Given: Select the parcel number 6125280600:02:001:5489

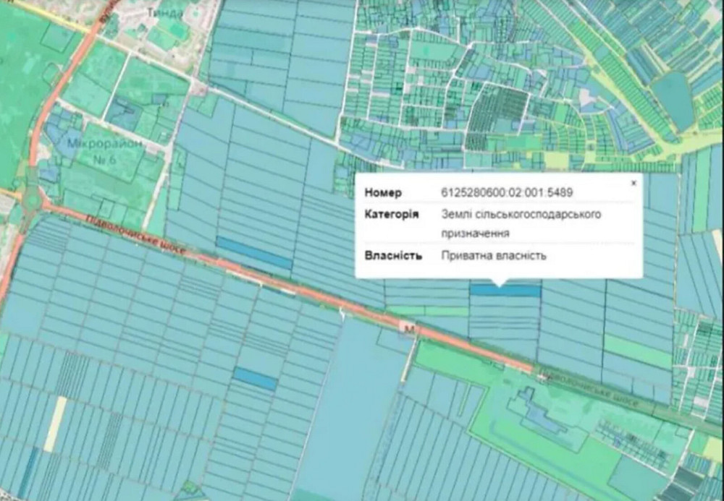Looking at the screenshot, I should [x=505, y=192].
